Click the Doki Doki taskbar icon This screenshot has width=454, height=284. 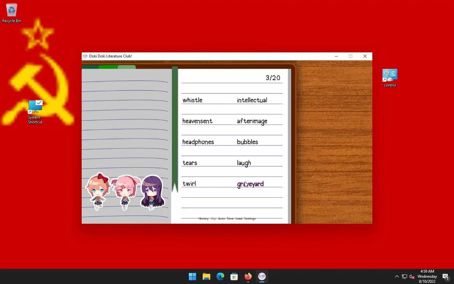pos(262,277)
